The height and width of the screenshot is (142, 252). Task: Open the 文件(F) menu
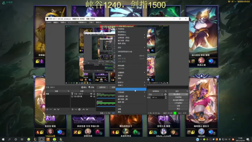pos(49,22)
